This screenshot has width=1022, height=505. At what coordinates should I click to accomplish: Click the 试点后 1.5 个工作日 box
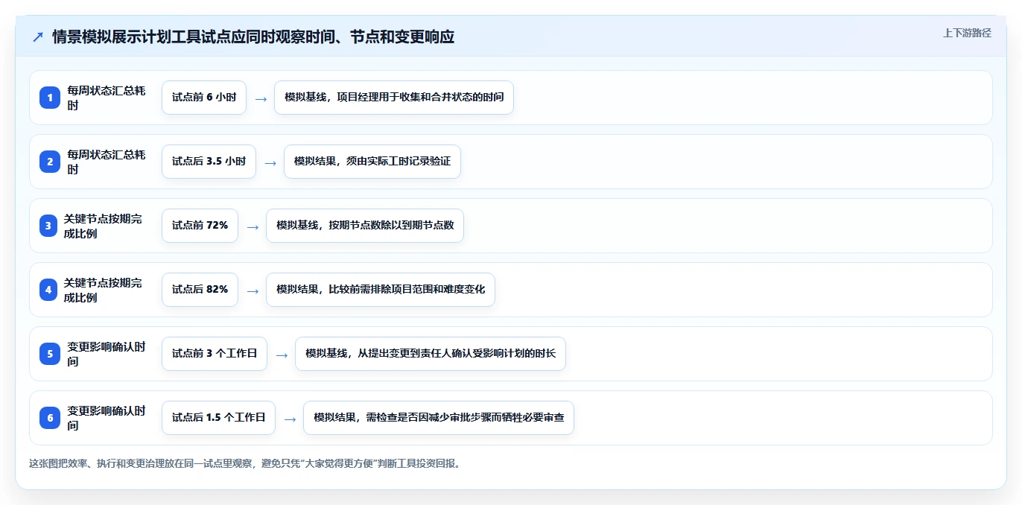click(218, 418)
